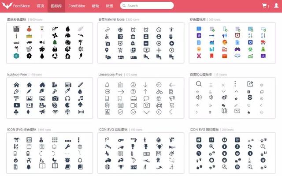Open the ICON SVG 脚印图标 library title
Image resolution: width=282 pixels, height=176 pixels.
204,129
